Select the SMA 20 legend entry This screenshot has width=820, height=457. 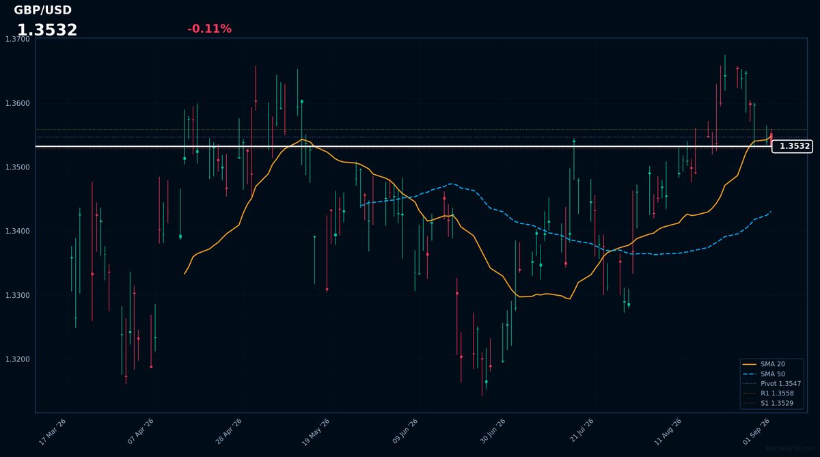771,364
